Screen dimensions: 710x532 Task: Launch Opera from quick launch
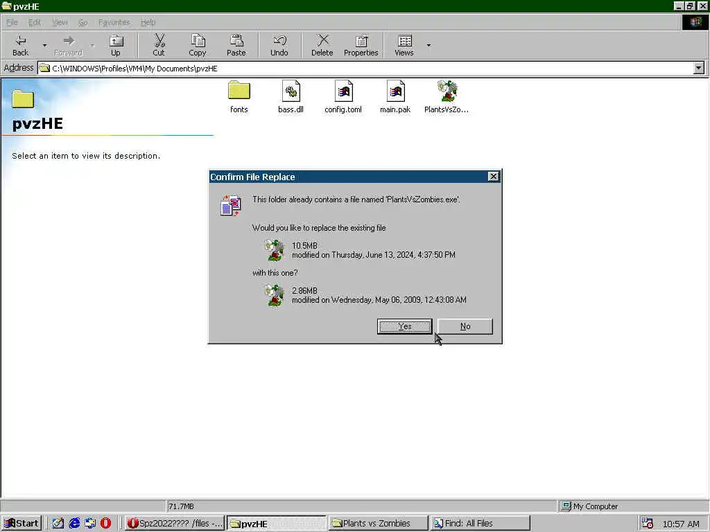click(105, 524)
